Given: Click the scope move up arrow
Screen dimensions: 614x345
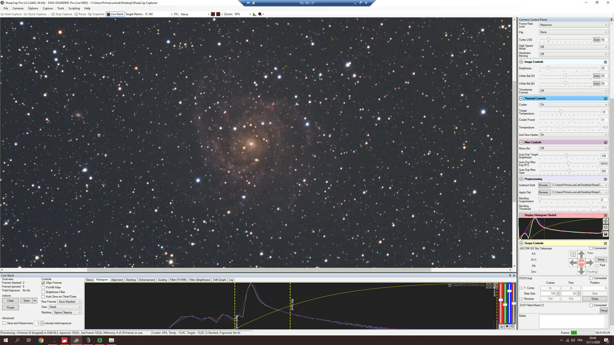Looking at the screenshot, I should click(x=581, y=255).
